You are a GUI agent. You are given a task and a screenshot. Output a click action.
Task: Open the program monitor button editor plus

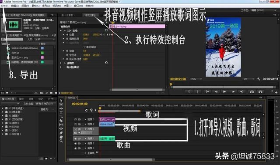click(276, 93)
